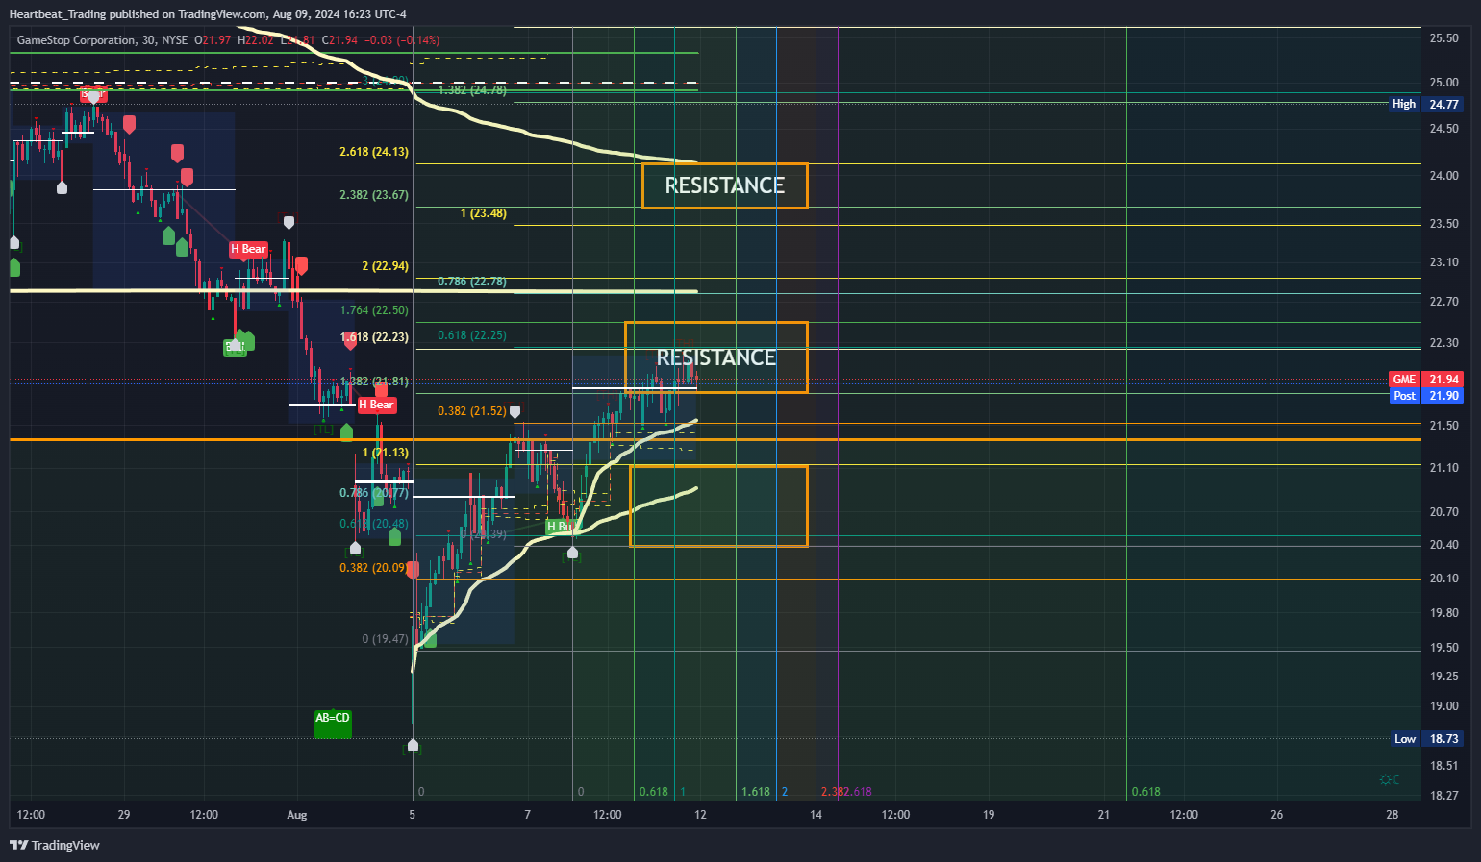Select the 1.764 (22.50) Fibonacci label
The width and height of the screenshot is (1481, 862).
click(374, 310)
